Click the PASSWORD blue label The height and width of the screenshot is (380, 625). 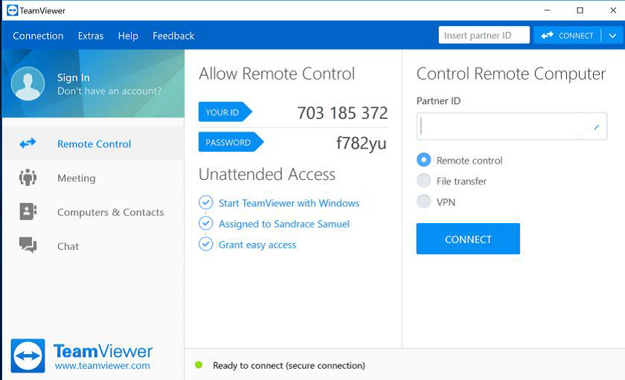point(231,142)
